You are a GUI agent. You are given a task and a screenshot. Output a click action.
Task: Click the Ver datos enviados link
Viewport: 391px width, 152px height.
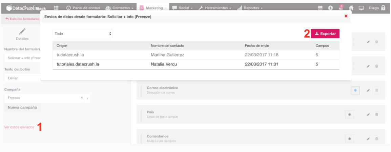click(x=19, y=127)
